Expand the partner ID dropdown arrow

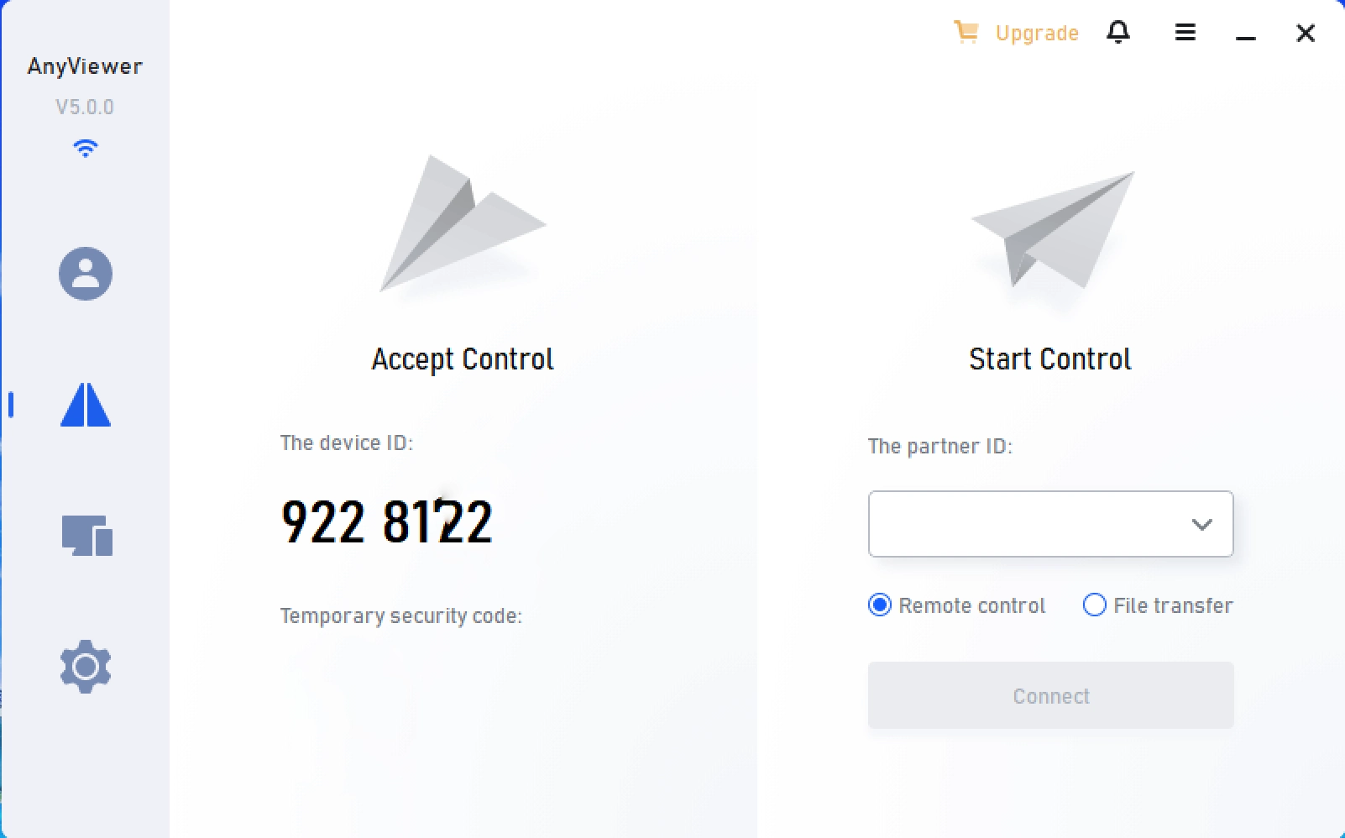(1201, 525)
